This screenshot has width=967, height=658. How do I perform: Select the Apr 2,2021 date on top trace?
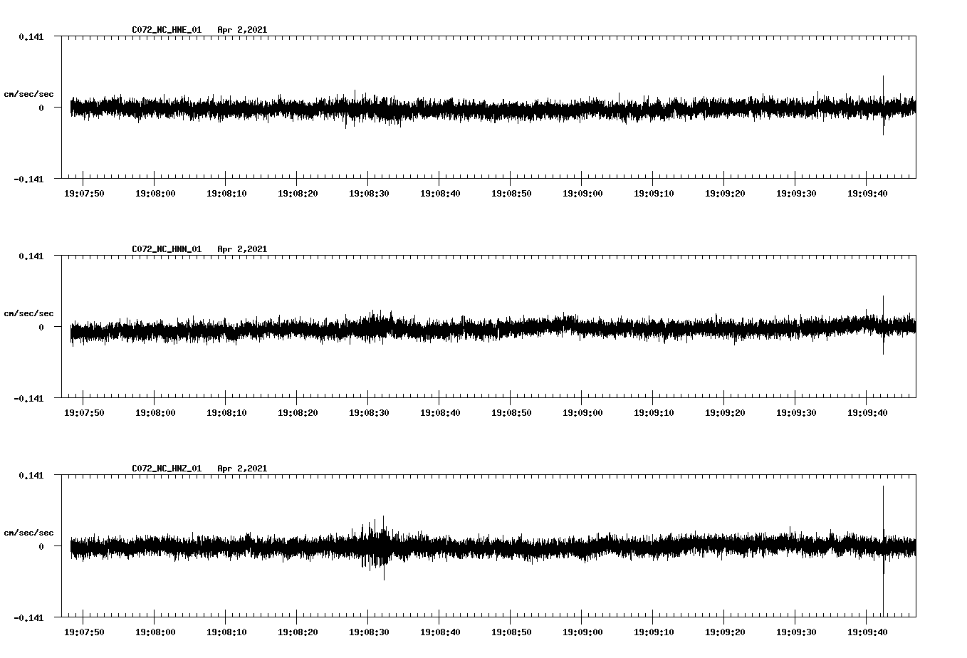243,30
